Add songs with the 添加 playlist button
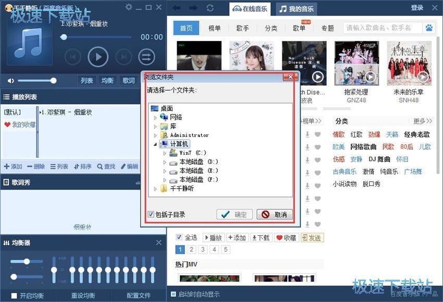Image resolution: width=443 pixels, height=302 pixels. point(13,167)
